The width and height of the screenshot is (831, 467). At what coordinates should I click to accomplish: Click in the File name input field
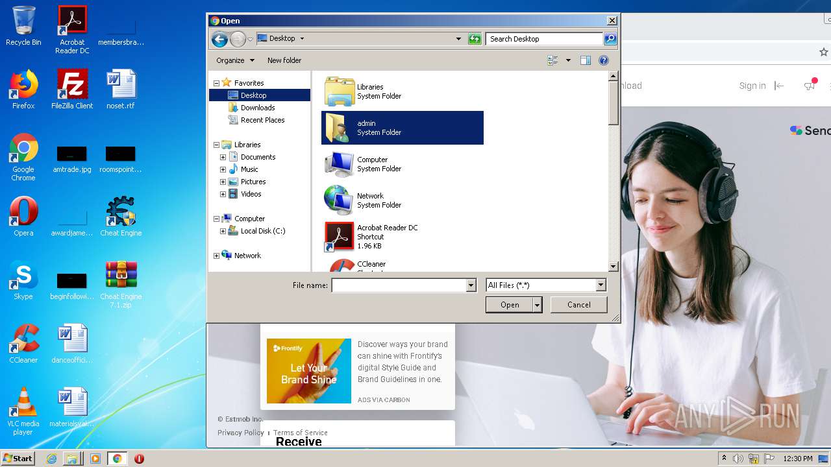click(399, 285)
